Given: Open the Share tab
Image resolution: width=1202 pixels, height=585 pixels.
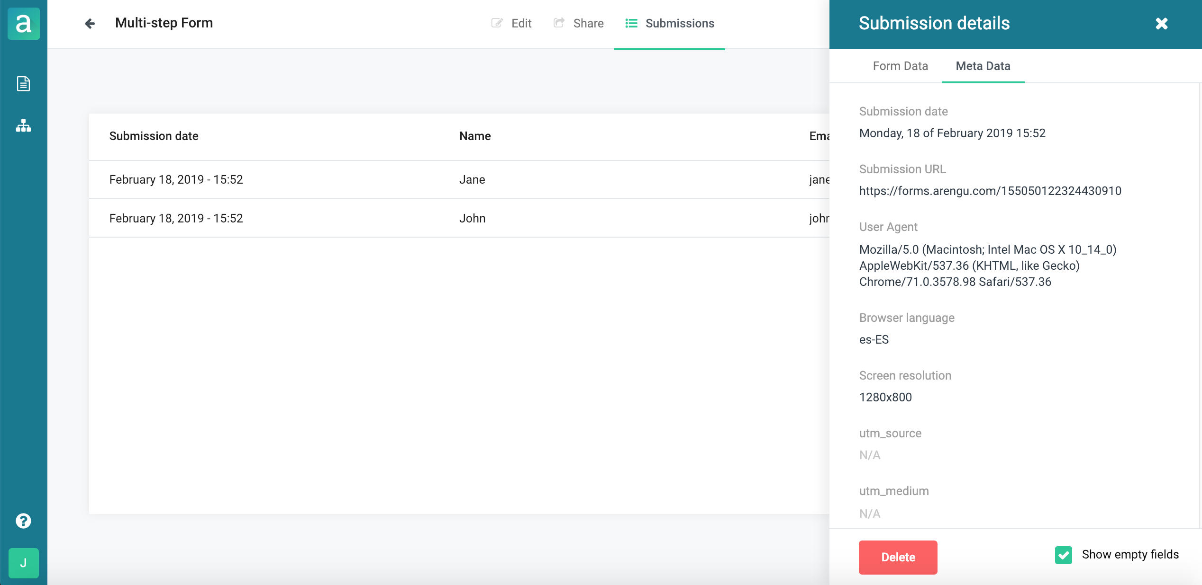Looking at the screenshot, I should [578, 23].
